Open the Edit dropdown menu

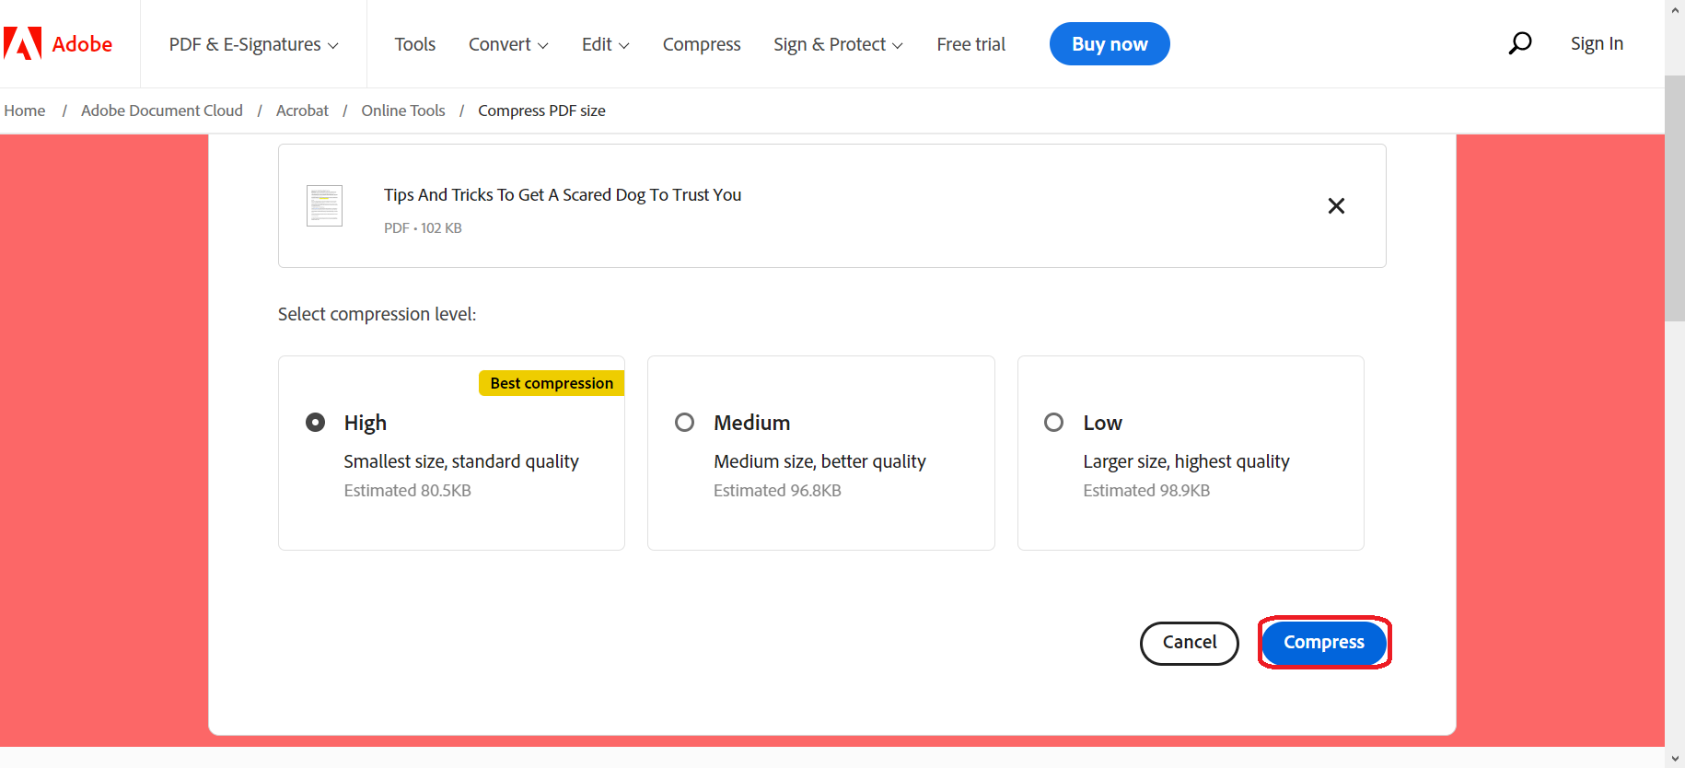click(605, 44)
